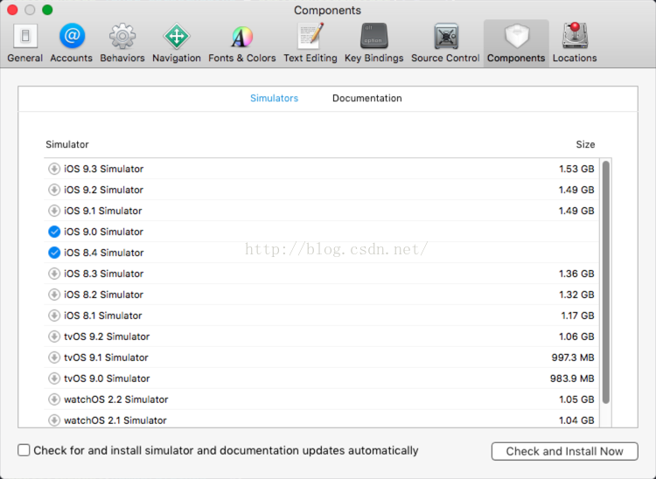Select the iOS 9.1 Simulator row name

tap(102, 211)
